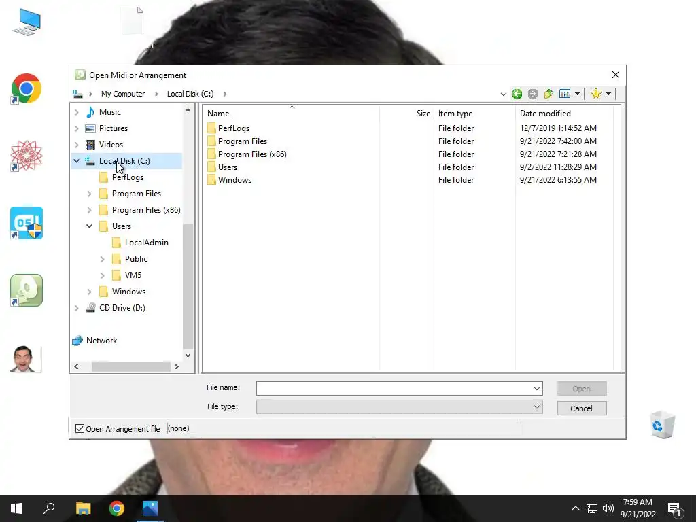Expand the Program Files tree node

[89, 194]
